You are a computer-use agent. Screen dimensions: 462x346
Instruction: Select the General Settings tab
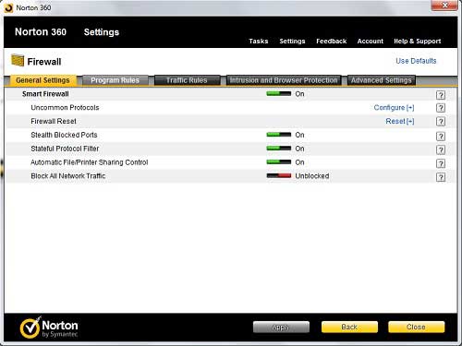tap(43, 80)
